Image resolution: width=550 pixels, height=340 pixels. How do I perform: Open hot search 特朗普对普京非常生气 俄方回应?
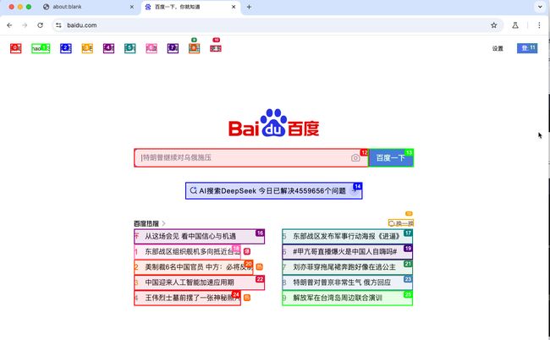[347, 282]
